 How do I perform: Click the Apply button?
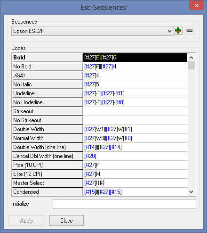point(26,221)
